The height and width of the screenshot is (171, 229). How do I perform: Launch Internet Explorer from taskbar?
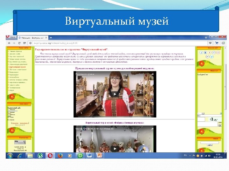click(20, 156)
